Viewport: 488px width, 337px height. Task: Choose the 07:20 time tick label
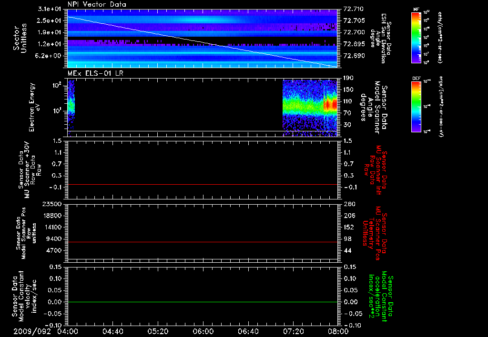click(293, 331)
